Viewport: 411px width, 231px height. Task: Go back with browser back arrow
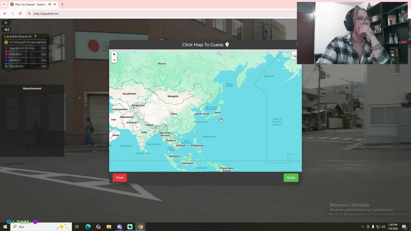[x=4, y=13]
